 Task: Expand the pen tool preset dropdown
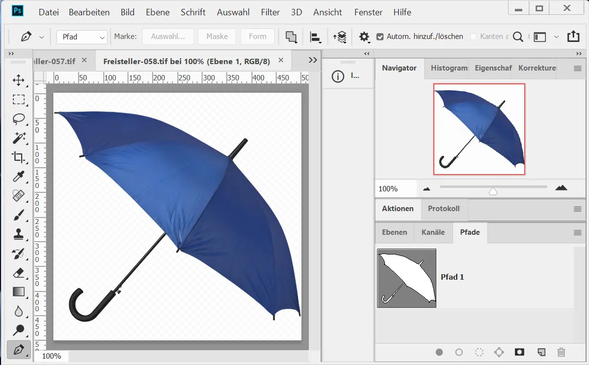pos(42,37)
